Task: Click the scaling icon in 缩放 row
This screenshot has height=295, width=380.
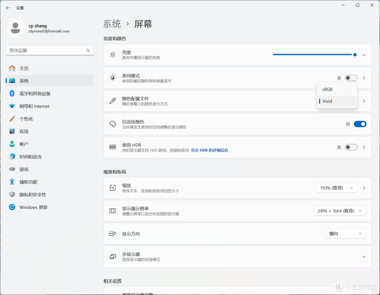Action: click(113, 188)
